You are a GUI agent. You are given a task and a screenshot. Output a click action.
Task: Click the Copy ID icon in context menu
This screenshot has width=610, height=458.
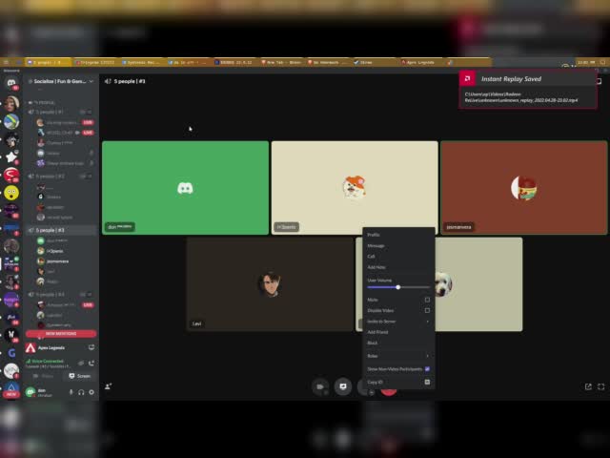point(427,382)
